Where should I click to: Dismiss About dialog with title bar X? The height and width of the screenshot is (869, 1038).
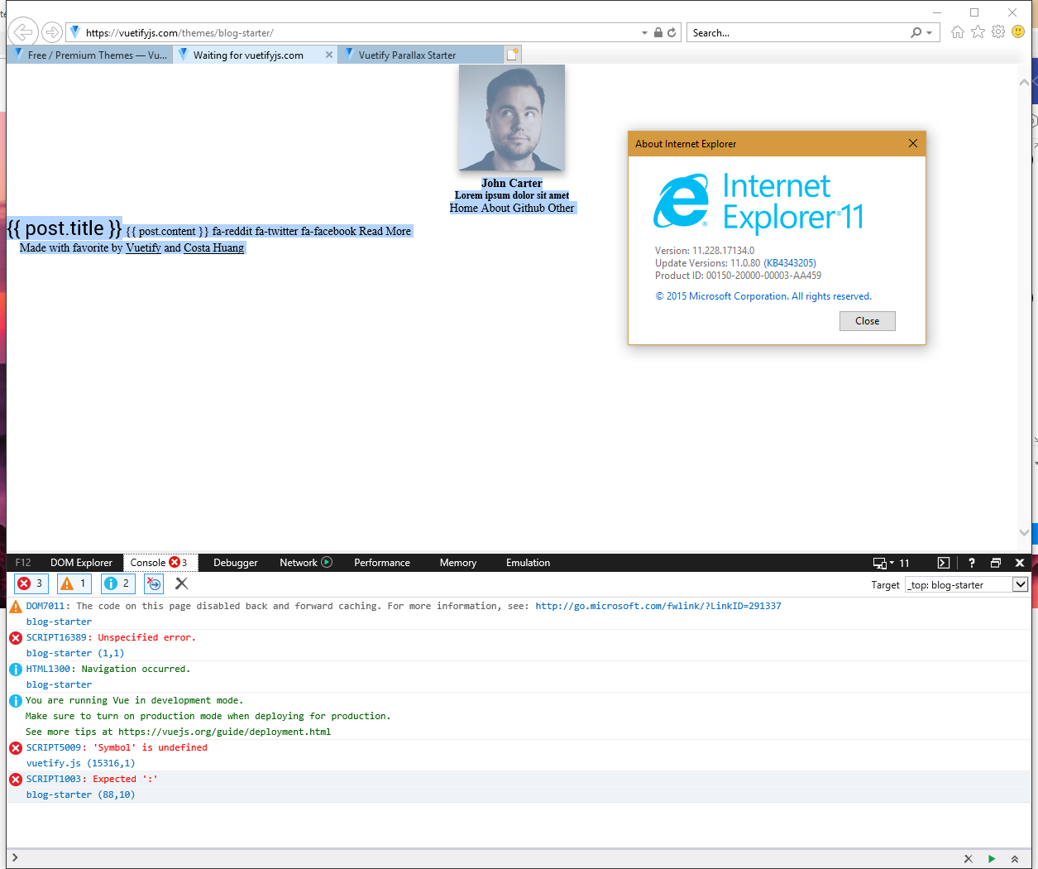click(x=913, y=143)
